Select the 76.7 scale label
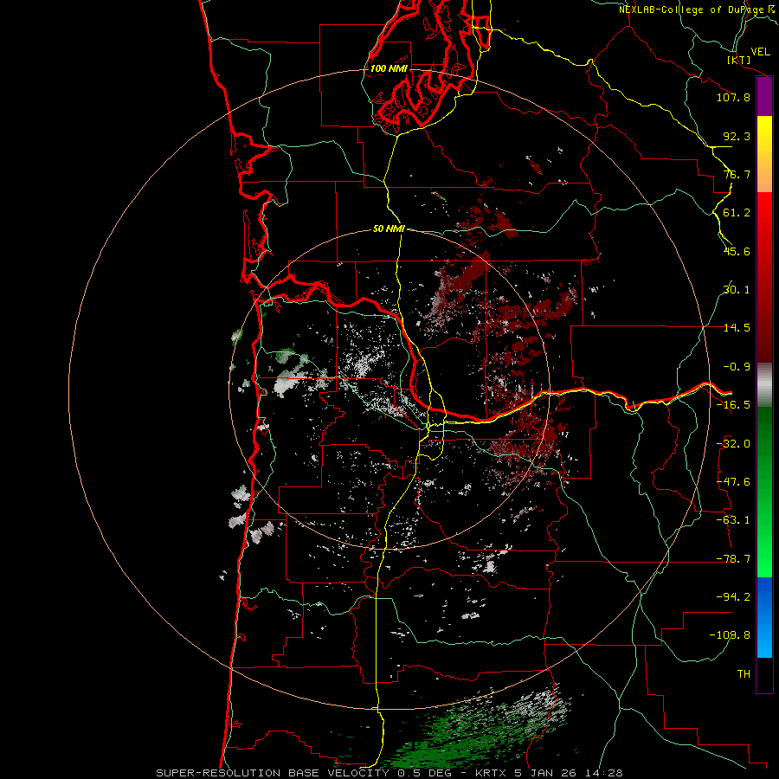The image size is (779, 779). pos(737,174)
